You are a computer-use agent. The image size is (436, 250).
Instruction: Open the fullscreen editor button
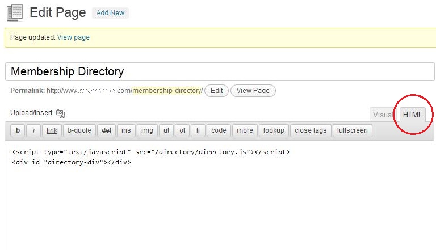[x=352, y=130]
